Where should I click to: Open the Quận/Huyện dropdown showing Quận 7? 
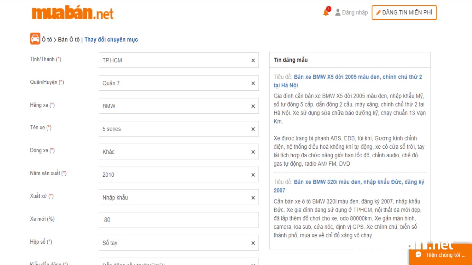(179, 83)
